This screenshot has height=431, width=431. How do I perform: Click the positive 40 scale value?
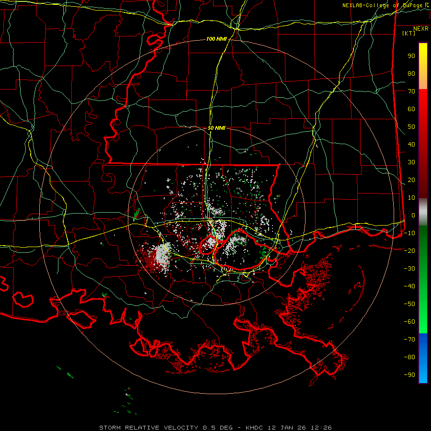click(411, 144)
